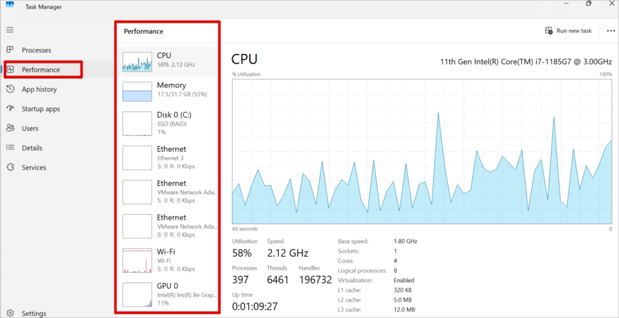Click the Run new task button
The image size is (619, 318).
568,30
